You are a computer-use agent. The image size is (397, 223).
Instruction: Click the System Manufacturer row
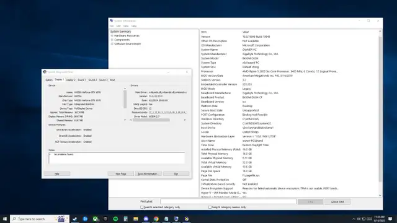click(289, 54)
